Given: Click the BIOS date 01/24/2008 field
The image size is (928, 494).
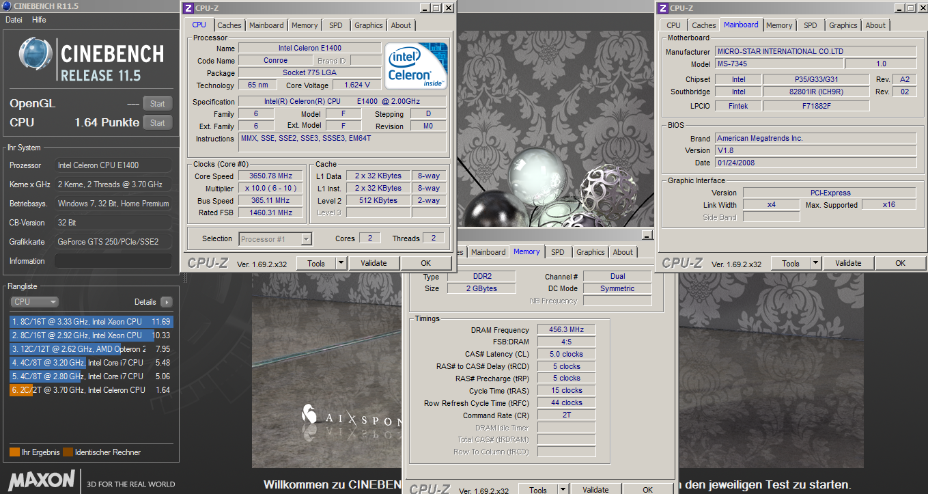Looking at the screenshot, I should coord(815,163).
